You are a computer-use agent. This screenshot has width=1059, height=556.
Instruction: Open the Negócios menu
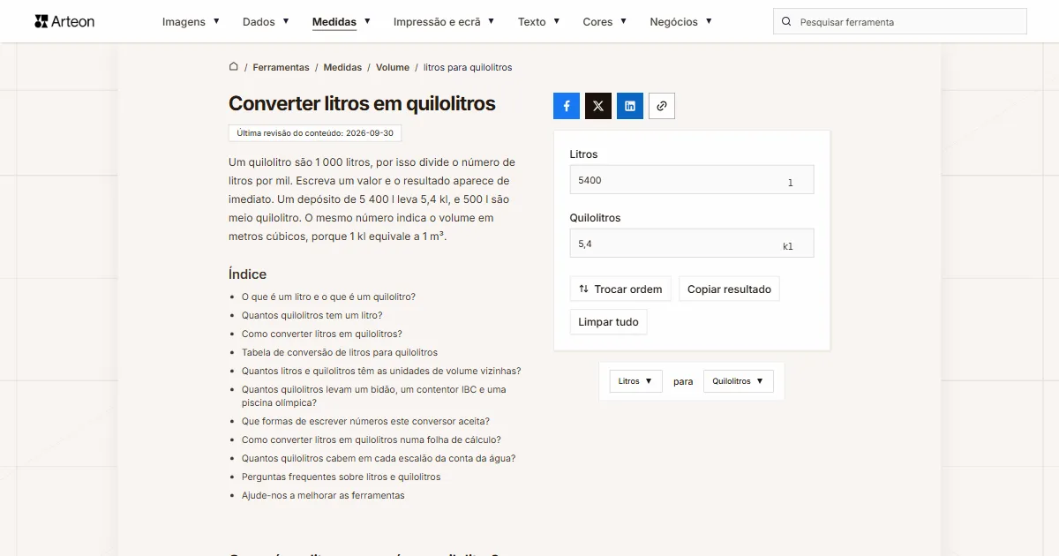tap(680, 21)
